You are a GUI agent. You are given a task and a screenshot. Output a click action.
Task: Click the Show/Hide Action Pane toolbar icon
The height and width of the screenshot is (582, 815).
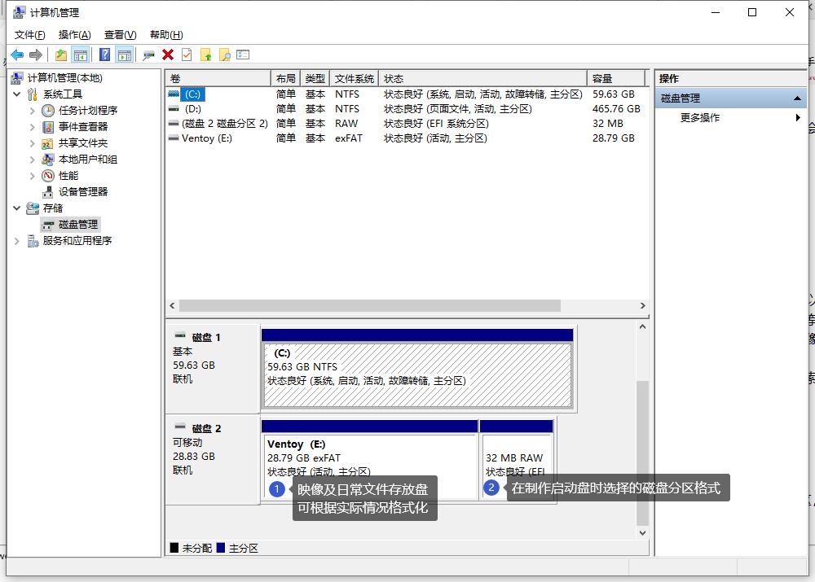tap(124, 55)
